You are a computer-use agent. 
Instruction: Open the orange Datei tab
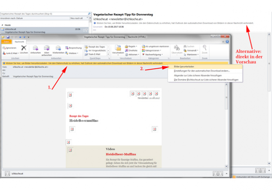7,41
